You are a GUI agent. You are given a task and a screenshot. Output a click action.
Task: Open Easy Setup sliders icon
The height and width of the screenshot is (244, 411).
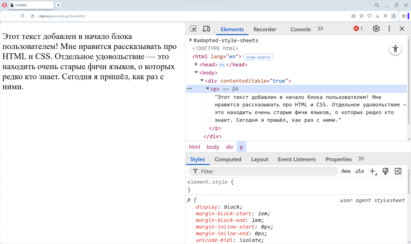[x=385, y=16]
